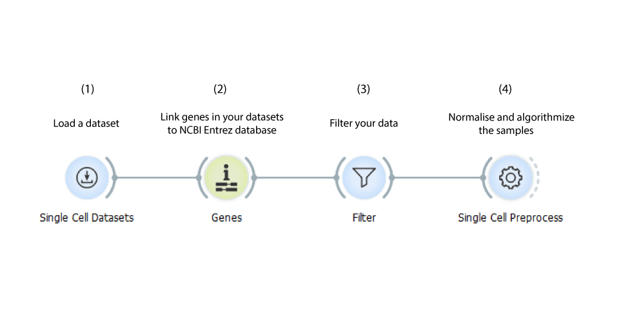Click the output port of Filter widget
623x330 pixels.
[391, 177]
